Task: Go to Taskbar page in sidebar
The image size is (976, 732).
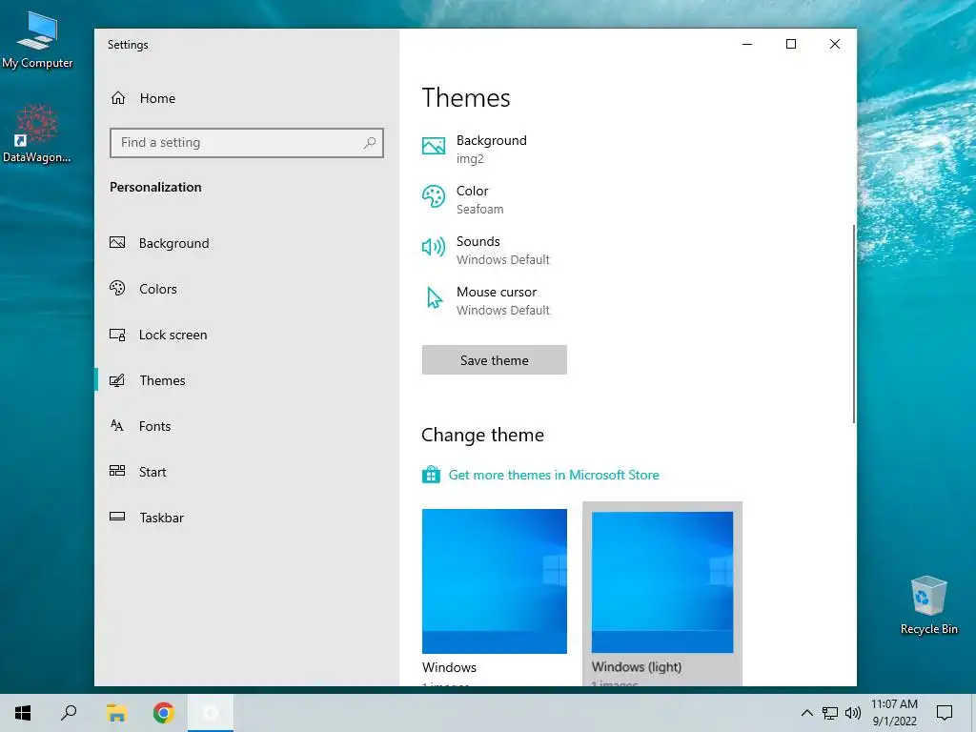Action: tap(247, 518)
